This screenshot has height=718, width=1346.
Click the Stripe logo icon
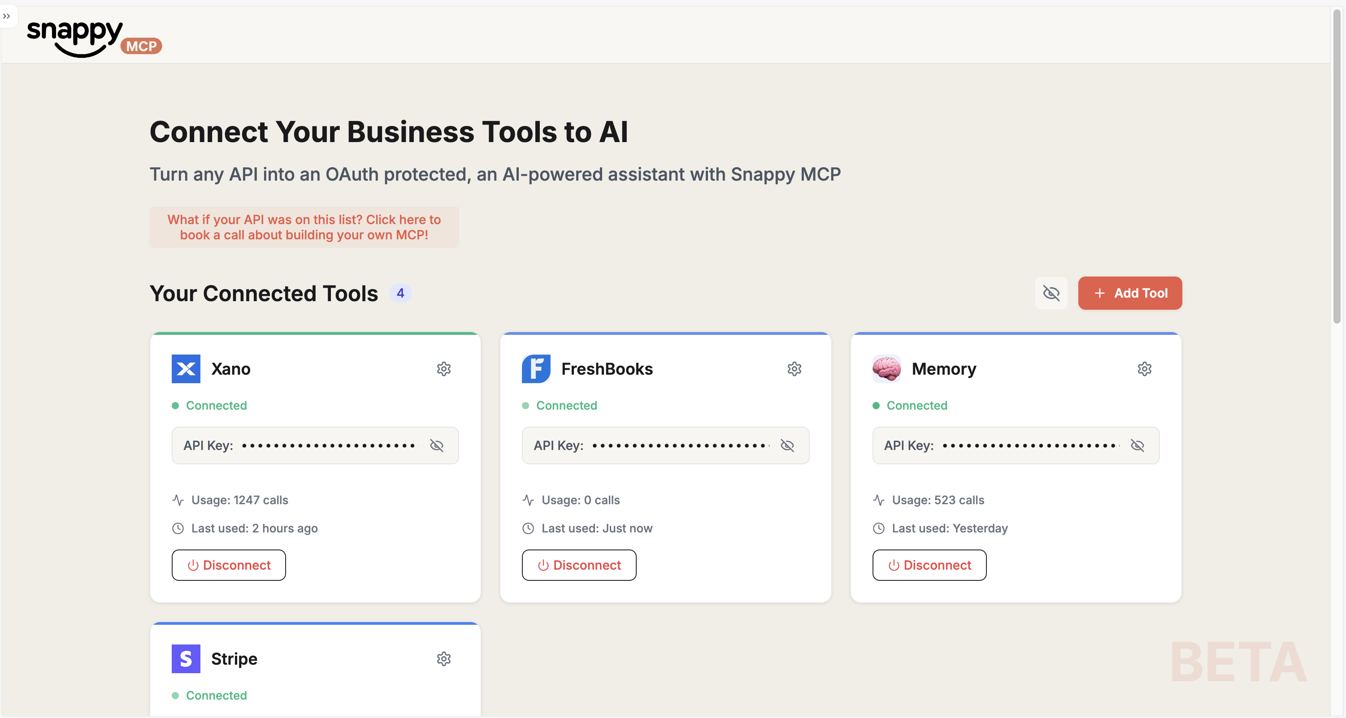186,658
